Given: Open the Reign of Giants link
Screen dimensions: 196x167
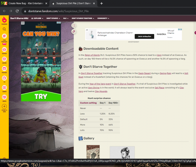Looking at the screenshot, I should tap(92, 55).
